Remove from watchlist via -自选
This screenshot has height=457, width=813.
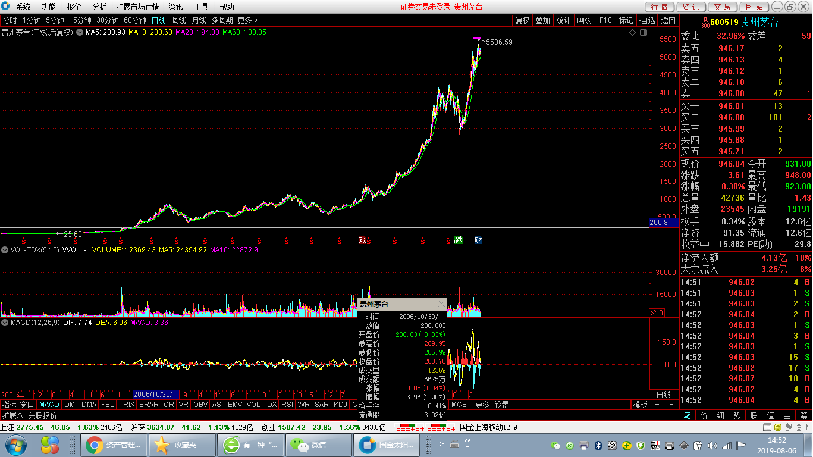pyautogui.click(x=646, y=20)
